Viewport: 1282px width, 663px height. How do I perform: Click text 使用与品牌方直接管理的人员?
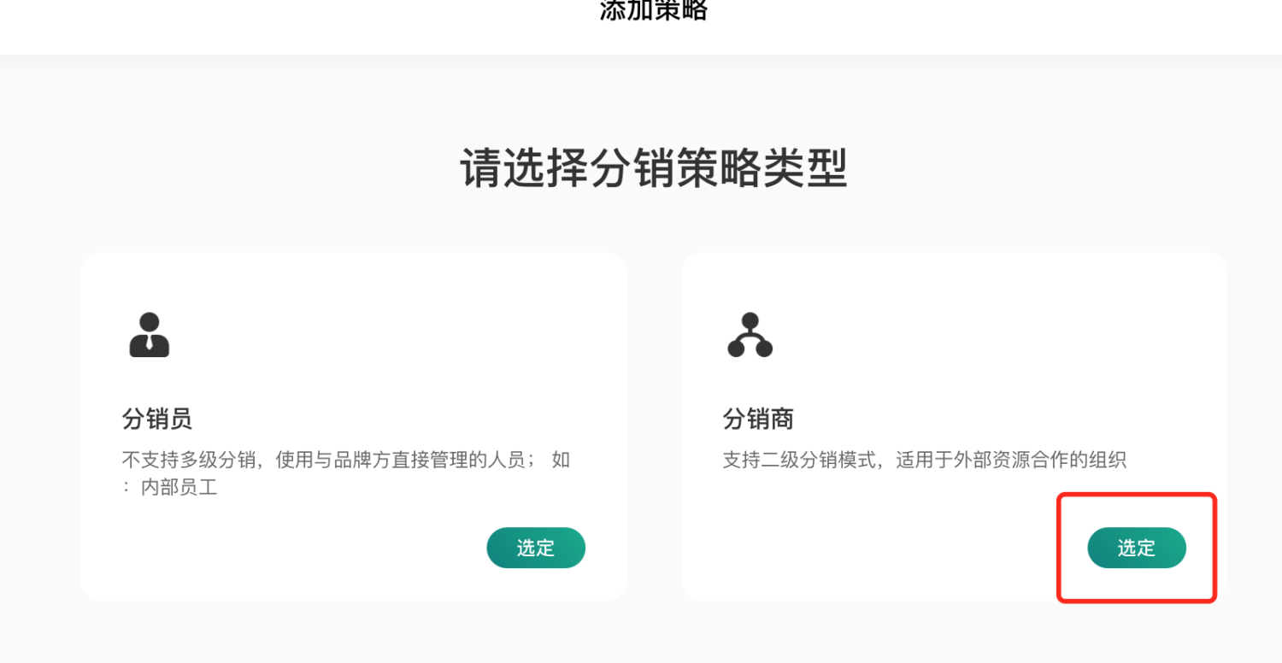pyautogui.click(x=406, y=460)
